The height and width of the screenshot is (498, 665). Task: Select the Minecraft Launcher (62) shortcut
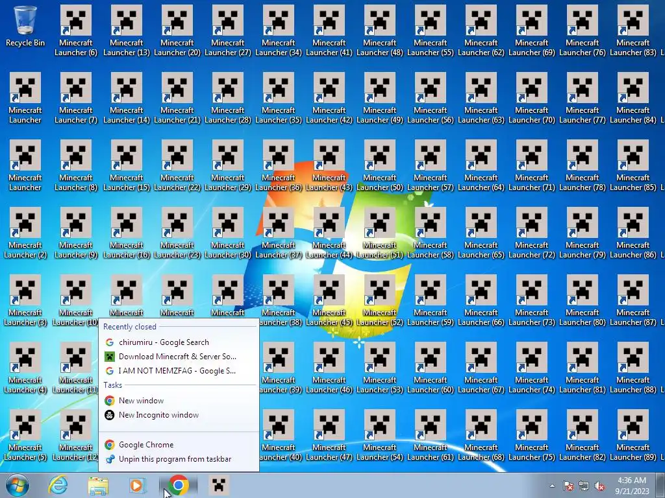coord(481,30)
